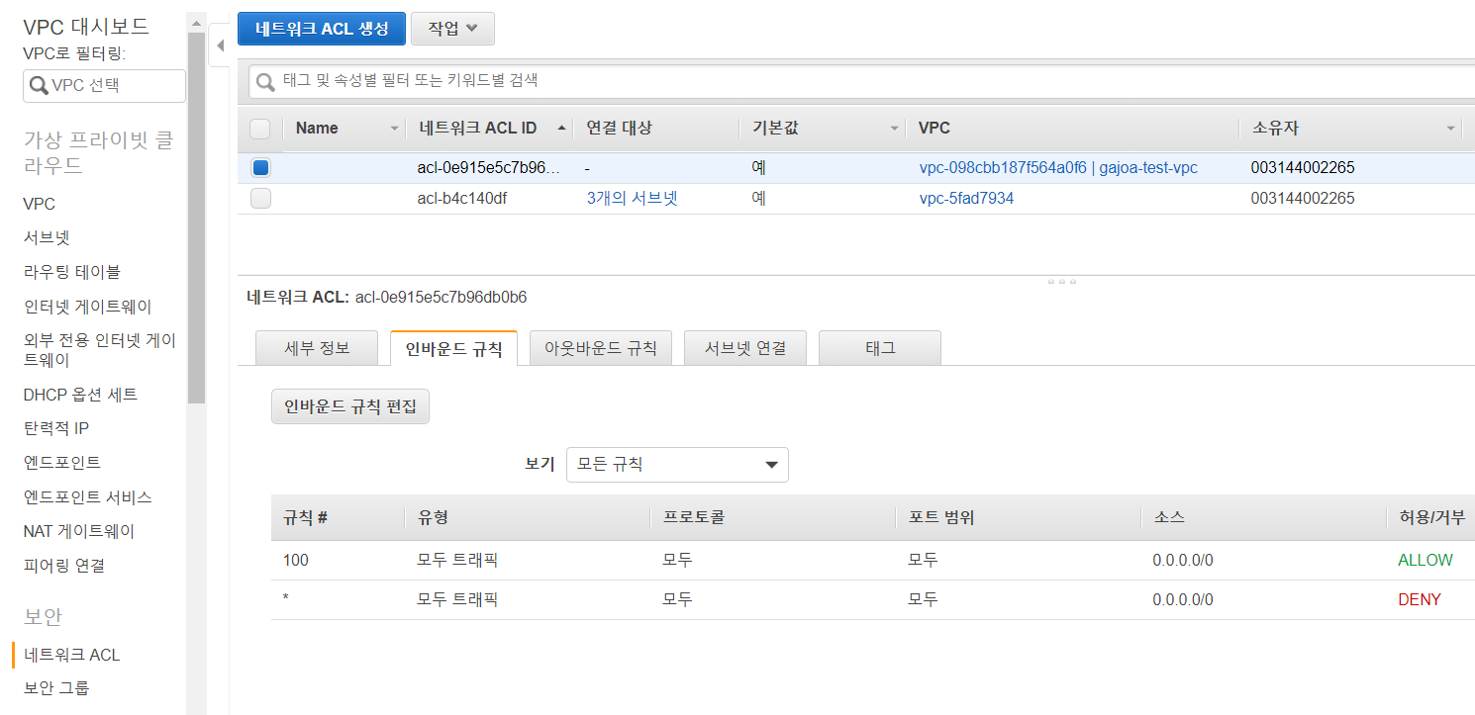Open the 3개의 서브넷 link
Image resolution: width=1475 pixels, height=715 pixels.
pyautogui.click(x=632, y=199)
